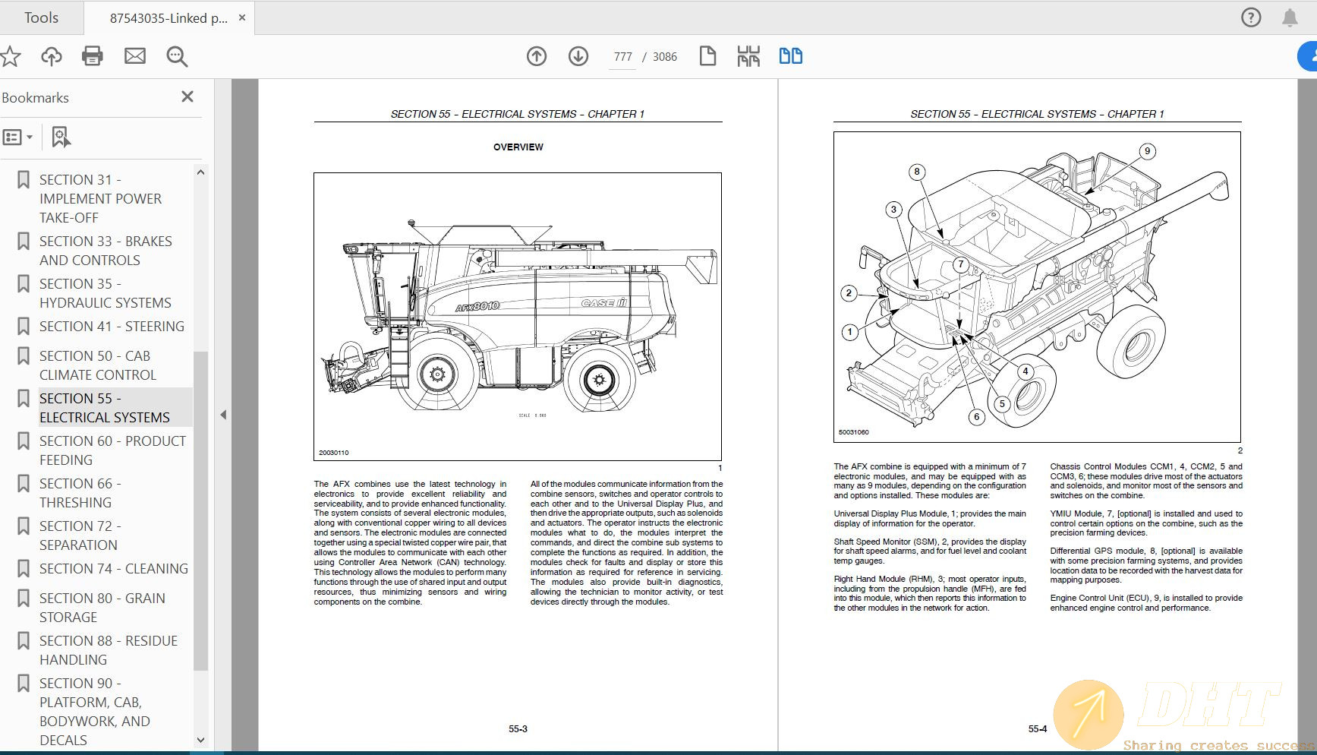Open SECTION 41 - STEERING bookmark
This screenshot has height=755, width=1317.
(112, 326)
